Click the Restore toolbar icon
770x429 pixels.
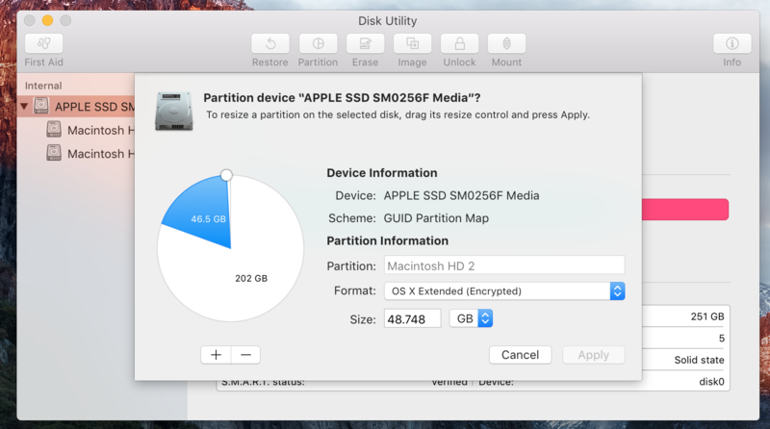click(270, 43)
